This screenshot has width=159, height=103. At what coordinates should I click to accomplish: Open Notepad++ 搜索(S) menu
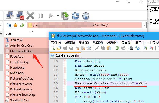(x=84, y=43)
